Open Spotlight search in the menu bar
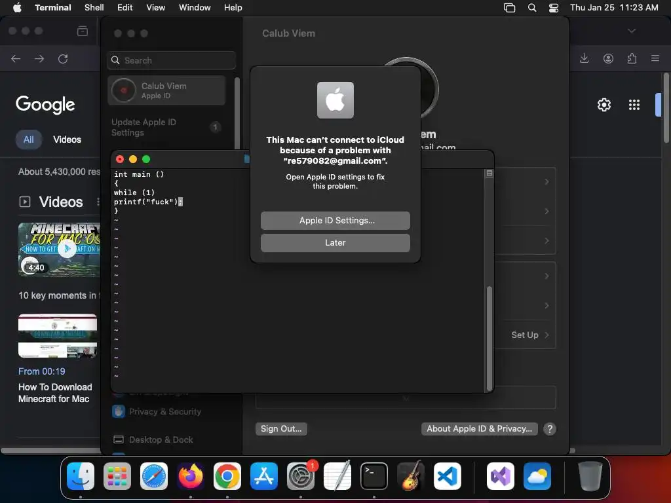The image size is (671, 503). (532, 8)
